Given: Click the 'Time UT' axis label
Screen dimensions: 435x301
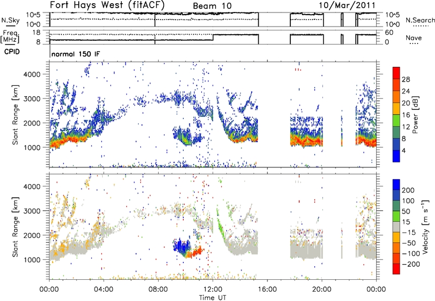Looking at the screenshot, I should (x=213, y=298).
